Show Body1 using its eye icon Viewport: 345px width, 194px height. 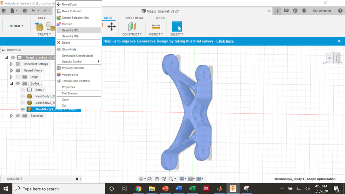[23, 90]
